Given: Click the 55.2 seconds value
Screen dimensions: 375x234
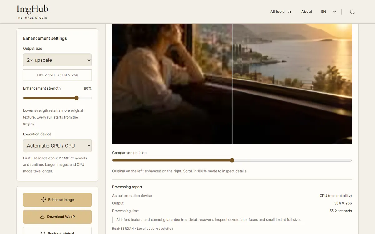Looking at the screenshot, I should [341, 211].
